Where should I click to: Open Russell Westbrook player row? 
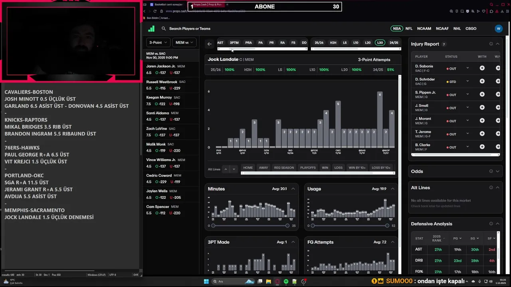171,85
